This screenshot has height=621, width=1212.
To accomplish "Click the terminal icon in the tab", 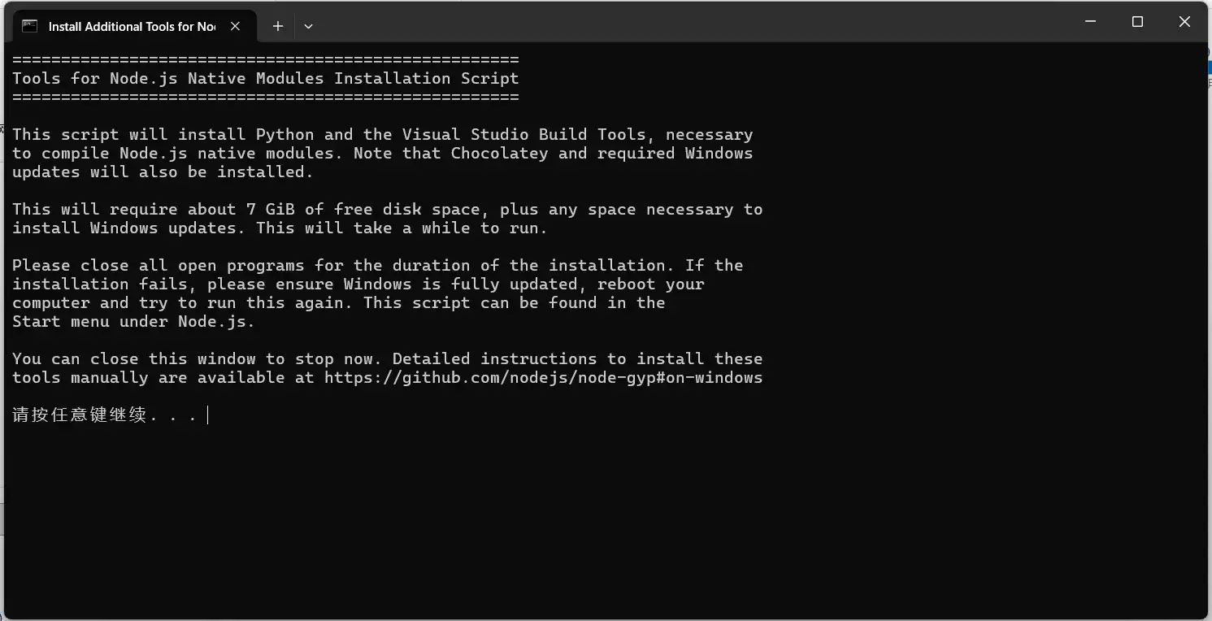I will tap(29, 26).
